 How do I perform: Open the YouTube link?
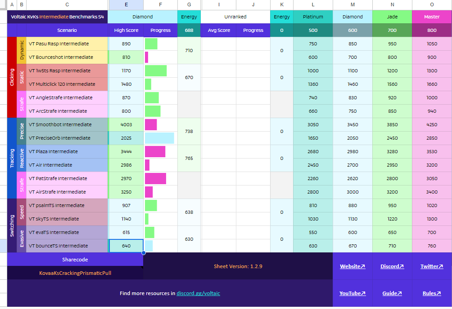[352, 293]
